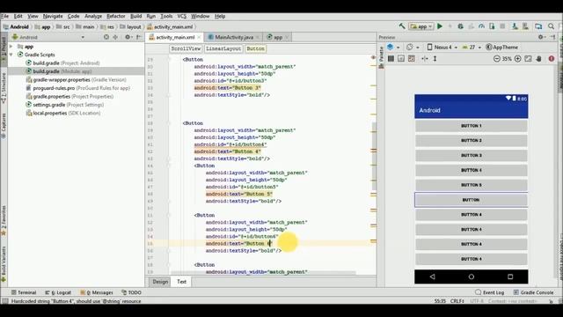
Task: Open gradle-wrapper.properties file
Action: tap(76, 79)
